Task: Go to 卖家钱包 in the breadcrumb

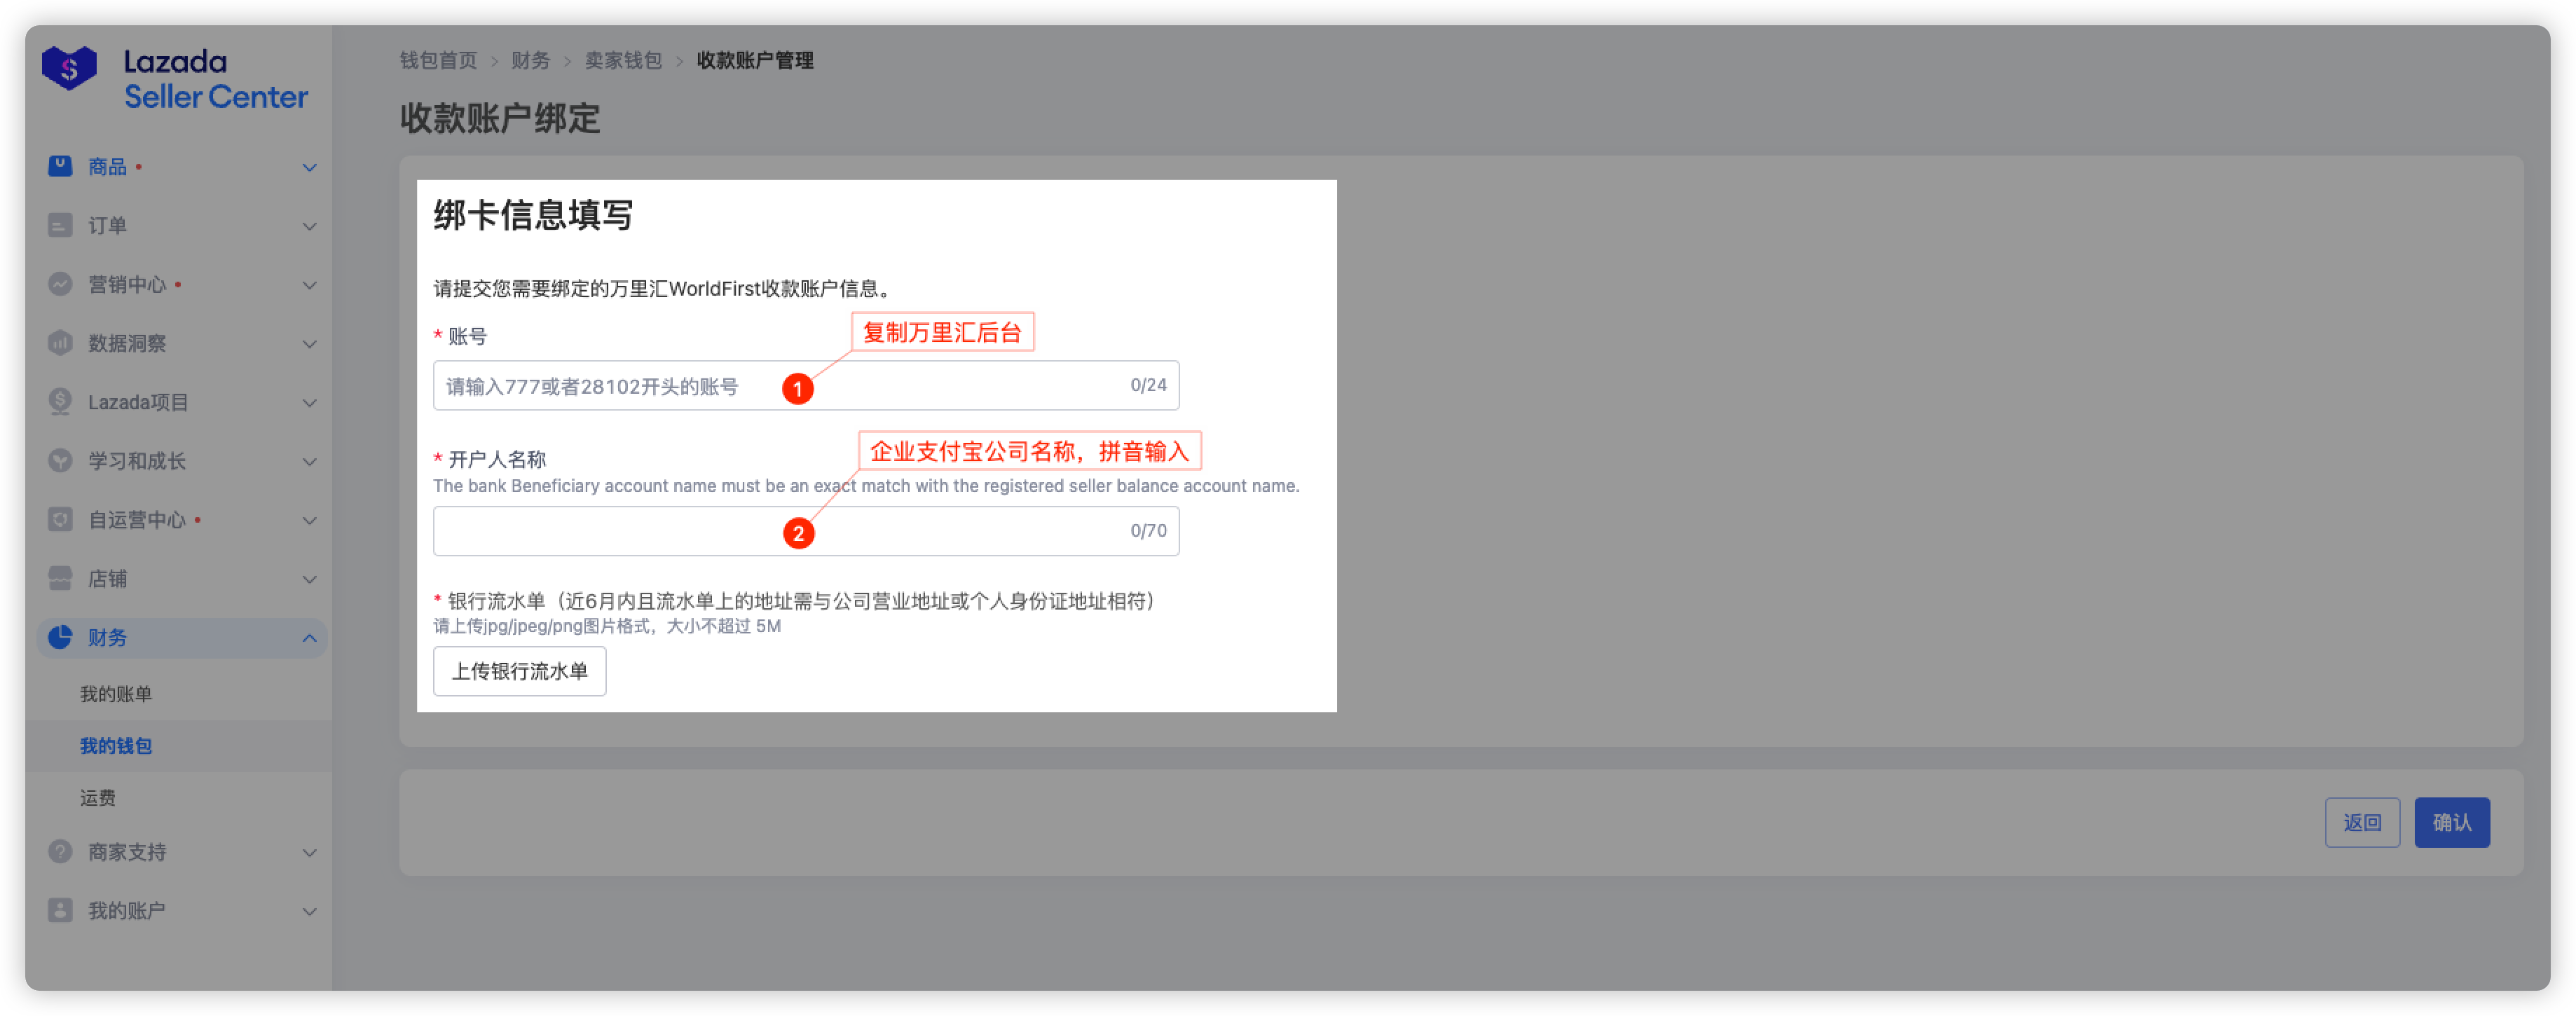Action: (x=623, y=61)
